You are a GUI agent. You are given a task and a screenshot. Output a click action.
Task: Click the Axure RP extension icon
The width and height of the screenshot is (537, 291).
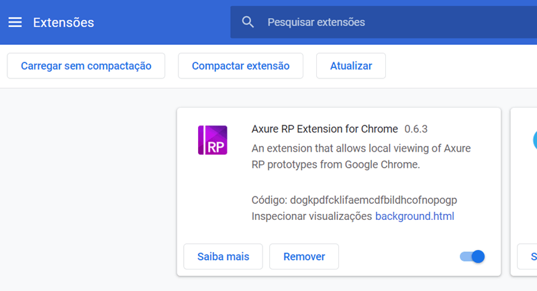click(x=213, y=140)
